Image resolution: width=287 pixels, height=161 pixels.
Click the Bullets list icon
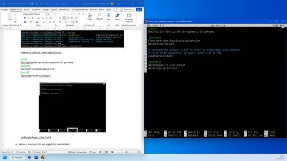(x=60, y=14)
